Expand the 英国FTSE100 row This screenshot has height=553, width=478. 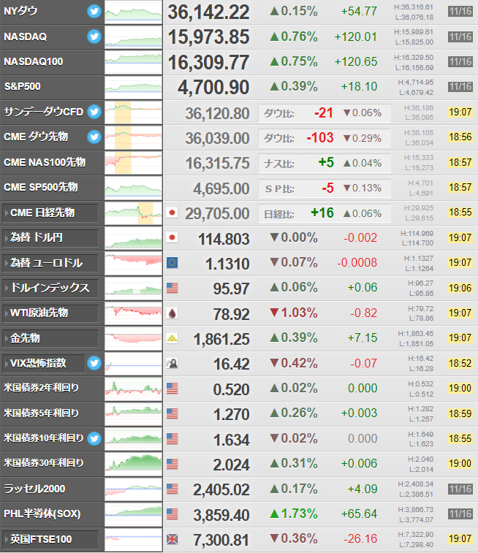pos(50,539)
